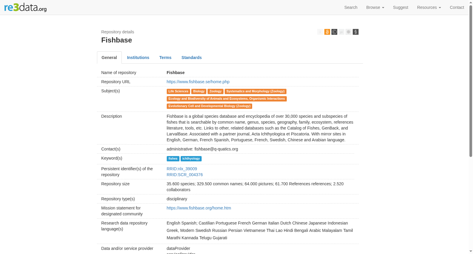Viewport: 473px width, 254px height.
Task: Switch to the Institutions tab
Action: (138, 58)
